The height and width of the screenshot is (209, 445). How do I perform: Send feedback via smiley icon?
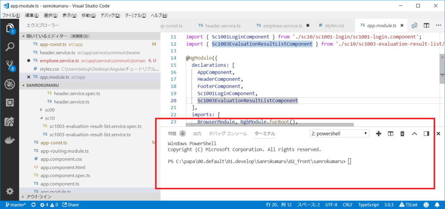point(426,205)
